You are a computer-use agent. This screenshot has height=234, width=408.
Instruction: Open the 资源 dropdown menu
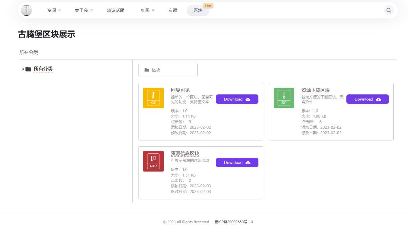point(54,11)
